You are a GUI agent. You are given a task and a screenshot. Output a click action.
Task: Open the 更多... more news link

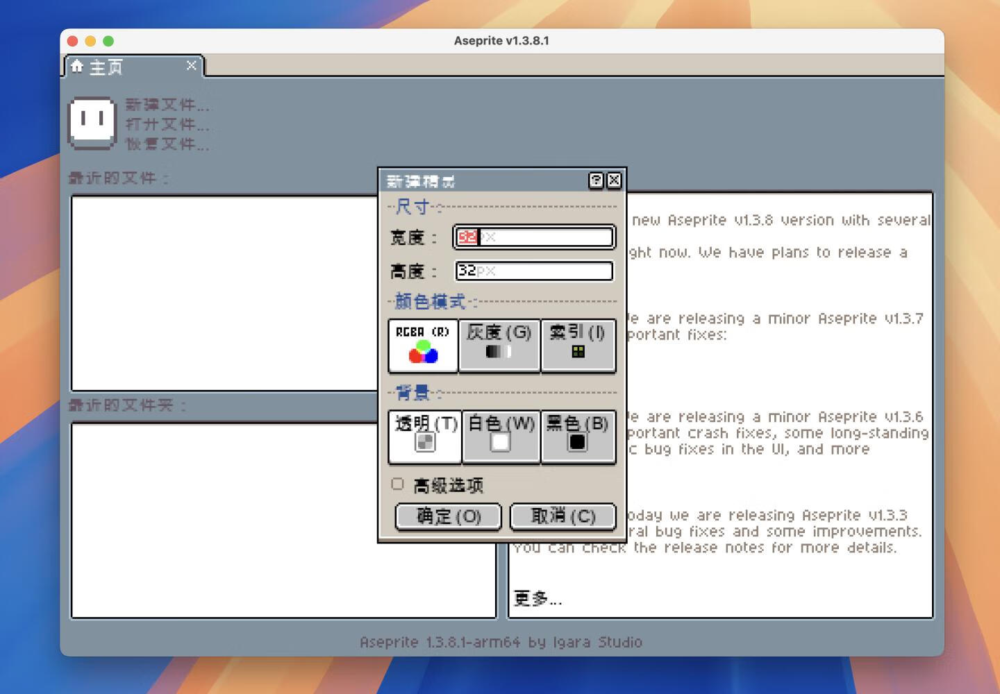coord(537,598)
